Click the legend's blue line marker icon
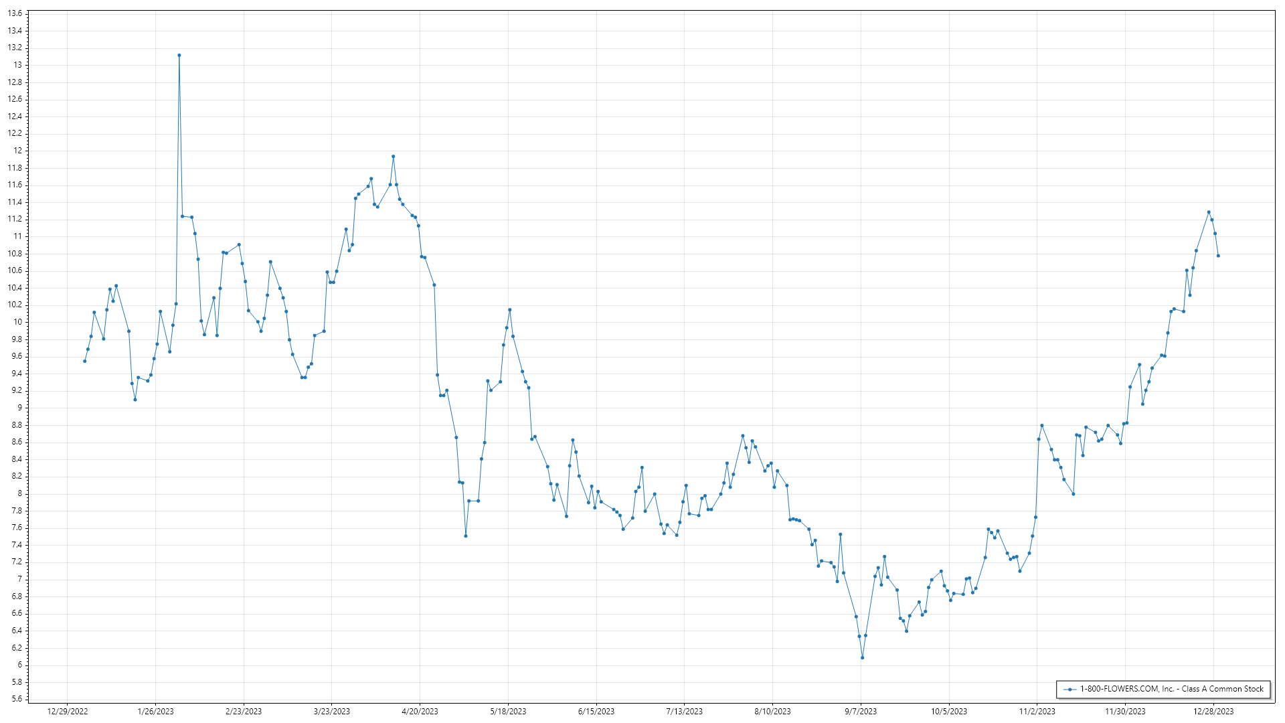Viewport: 1285px width, 723px height. click(x=1070, y=690)
